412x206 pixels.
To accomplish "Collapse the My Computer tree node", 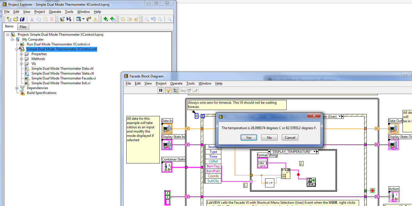I will pos(13,39).
